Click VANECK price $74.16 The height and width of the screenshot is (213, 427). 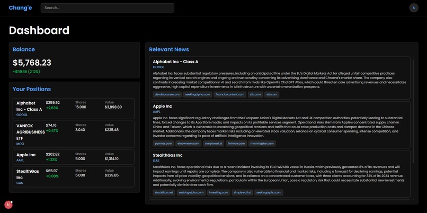[51, 125]
